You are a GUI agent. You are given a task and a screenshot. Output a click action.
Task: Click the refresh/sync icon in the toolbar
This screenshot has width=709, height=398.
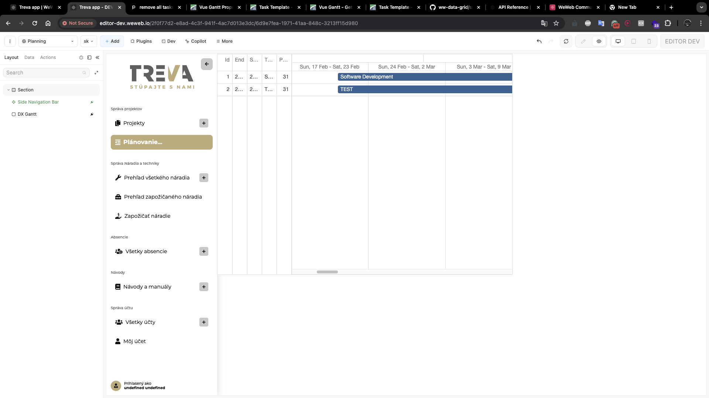[566, 41]
